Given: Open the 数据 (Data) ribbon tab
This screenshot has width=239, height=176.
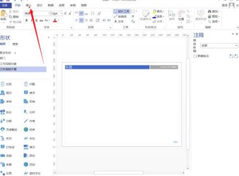Looking at the screenshot, I should point(50,5).
